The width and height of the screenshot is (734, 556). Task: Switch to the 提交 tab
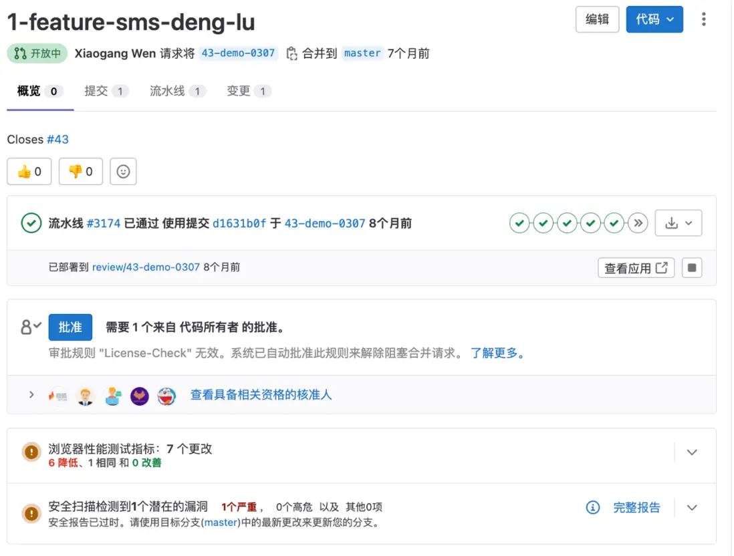coord(97,91)
